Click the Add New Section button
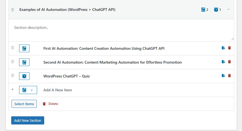This screenshot has height=131, width=242. (28, 120)
